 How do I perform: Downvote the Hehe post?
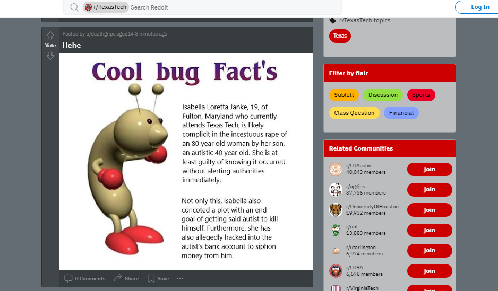coord(50,56)
